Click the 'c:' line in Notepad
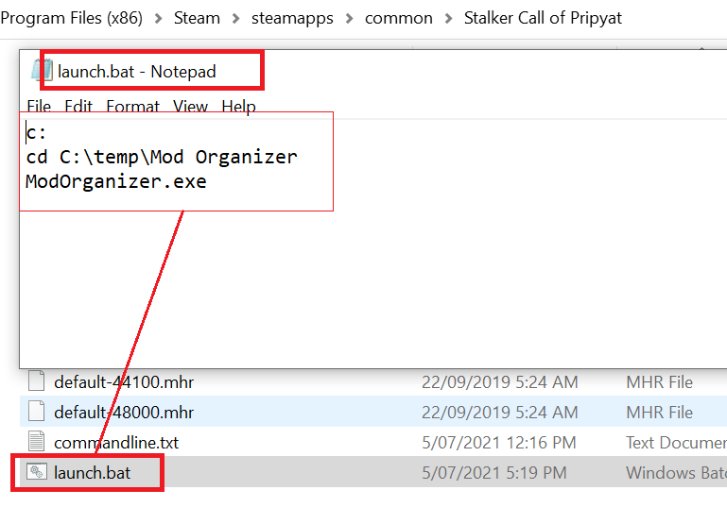Screen dimensions: 727x507 pyautogui.click(x=36, y=133)
